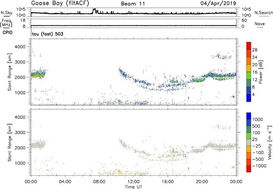Click the 'Time UT' axis title

point(133,187)
